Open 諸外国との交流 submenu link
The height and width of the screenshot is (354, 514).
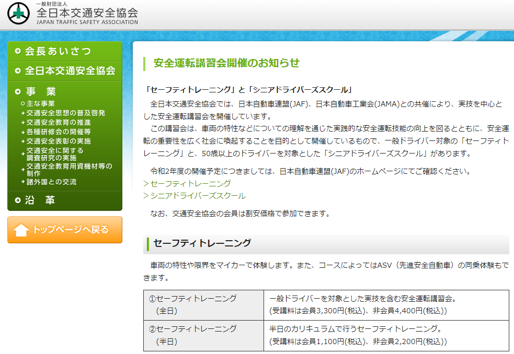[51, 182]
